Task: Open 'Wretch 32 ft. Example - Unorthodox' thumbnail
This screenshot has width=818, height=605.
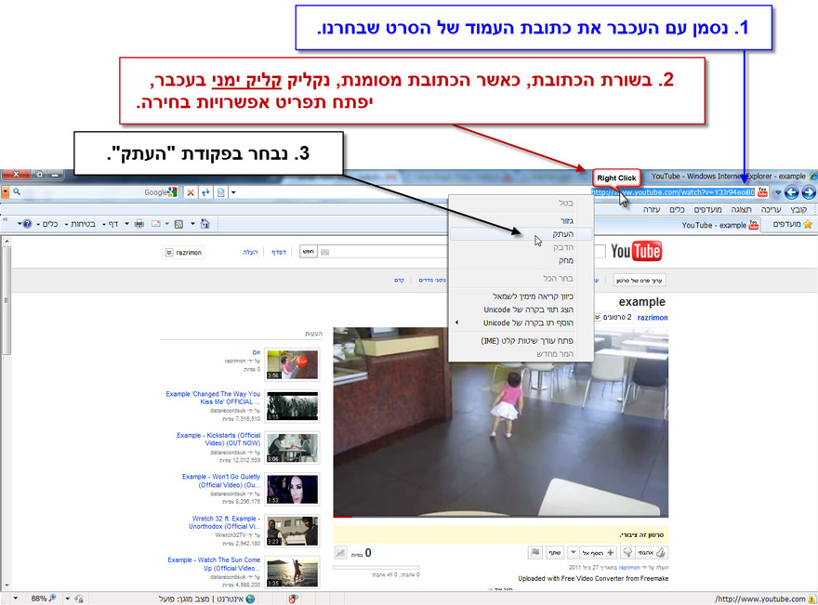Action: (292, 531)
